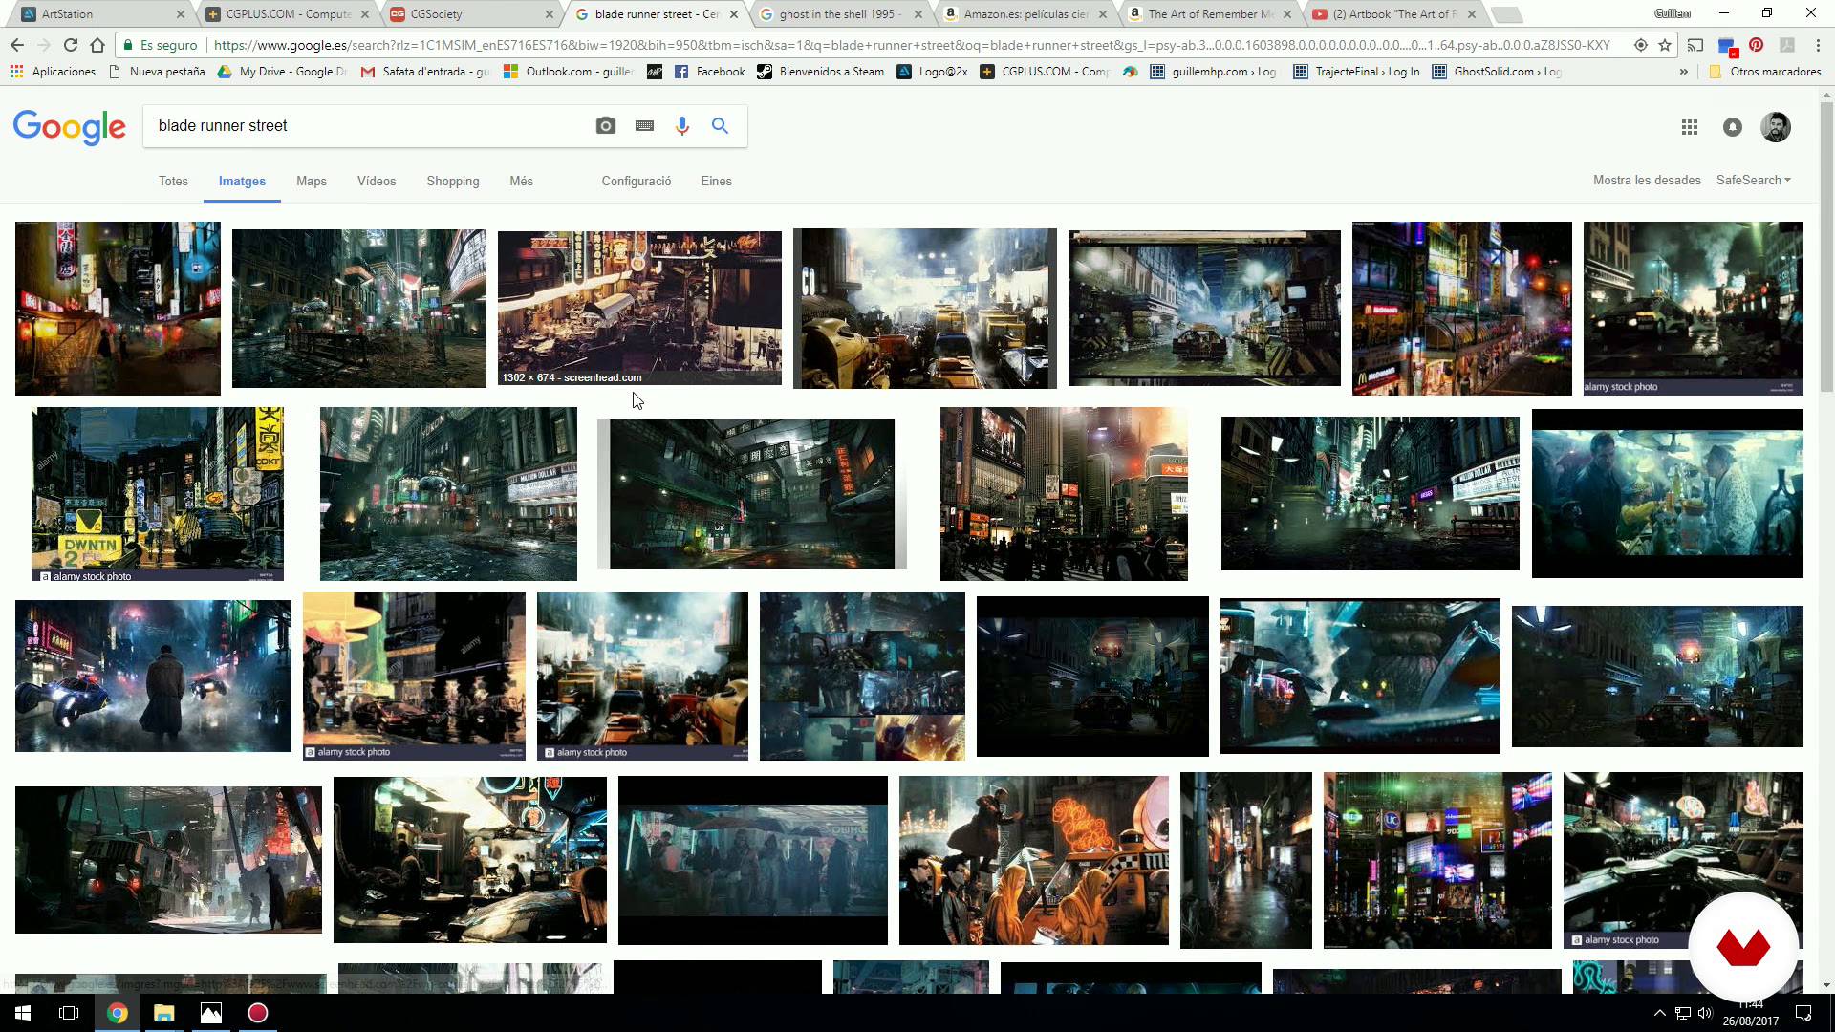Select the Totes search filter
The height and width of the screenshot is (1032, 1835).
(173, 181)
